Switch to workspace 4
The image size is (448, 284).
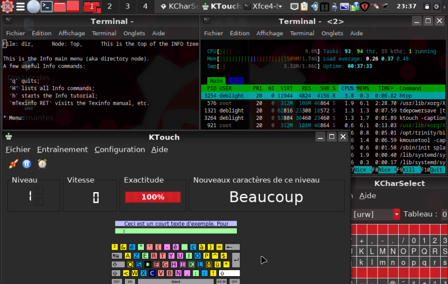coord(145,6)
